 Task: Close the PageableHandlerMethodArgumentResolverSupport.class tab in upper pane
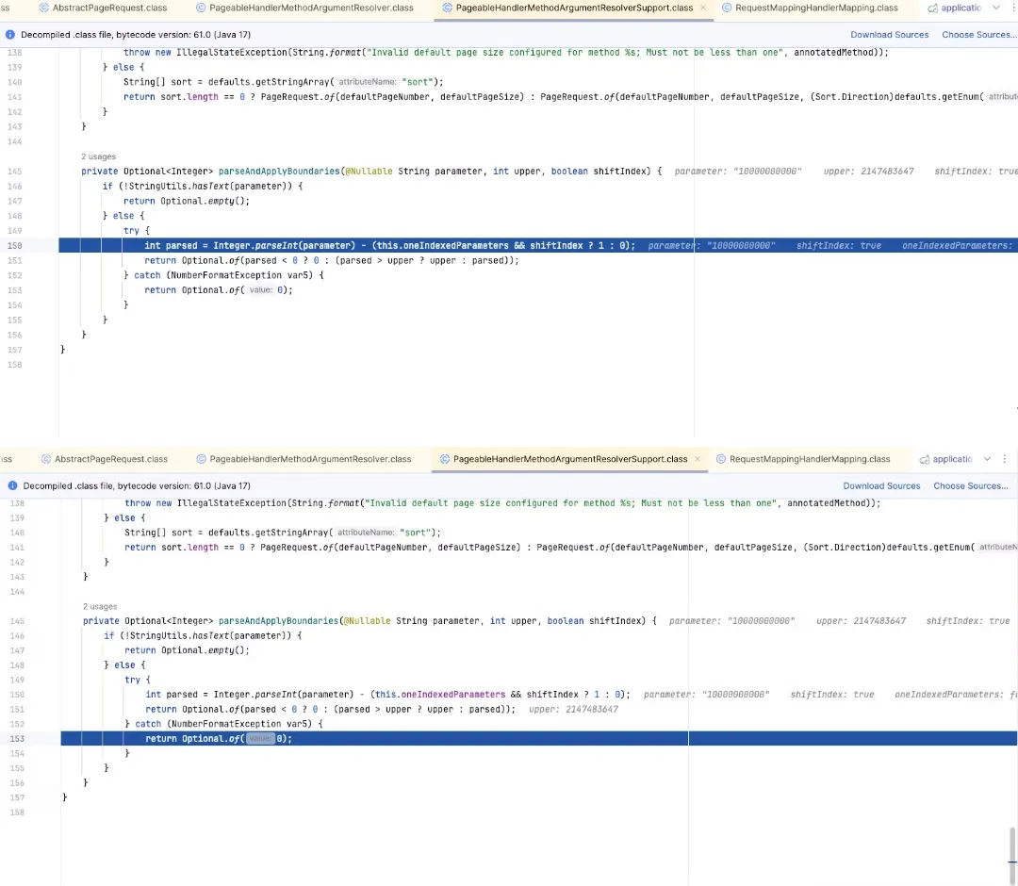(702, 8)
